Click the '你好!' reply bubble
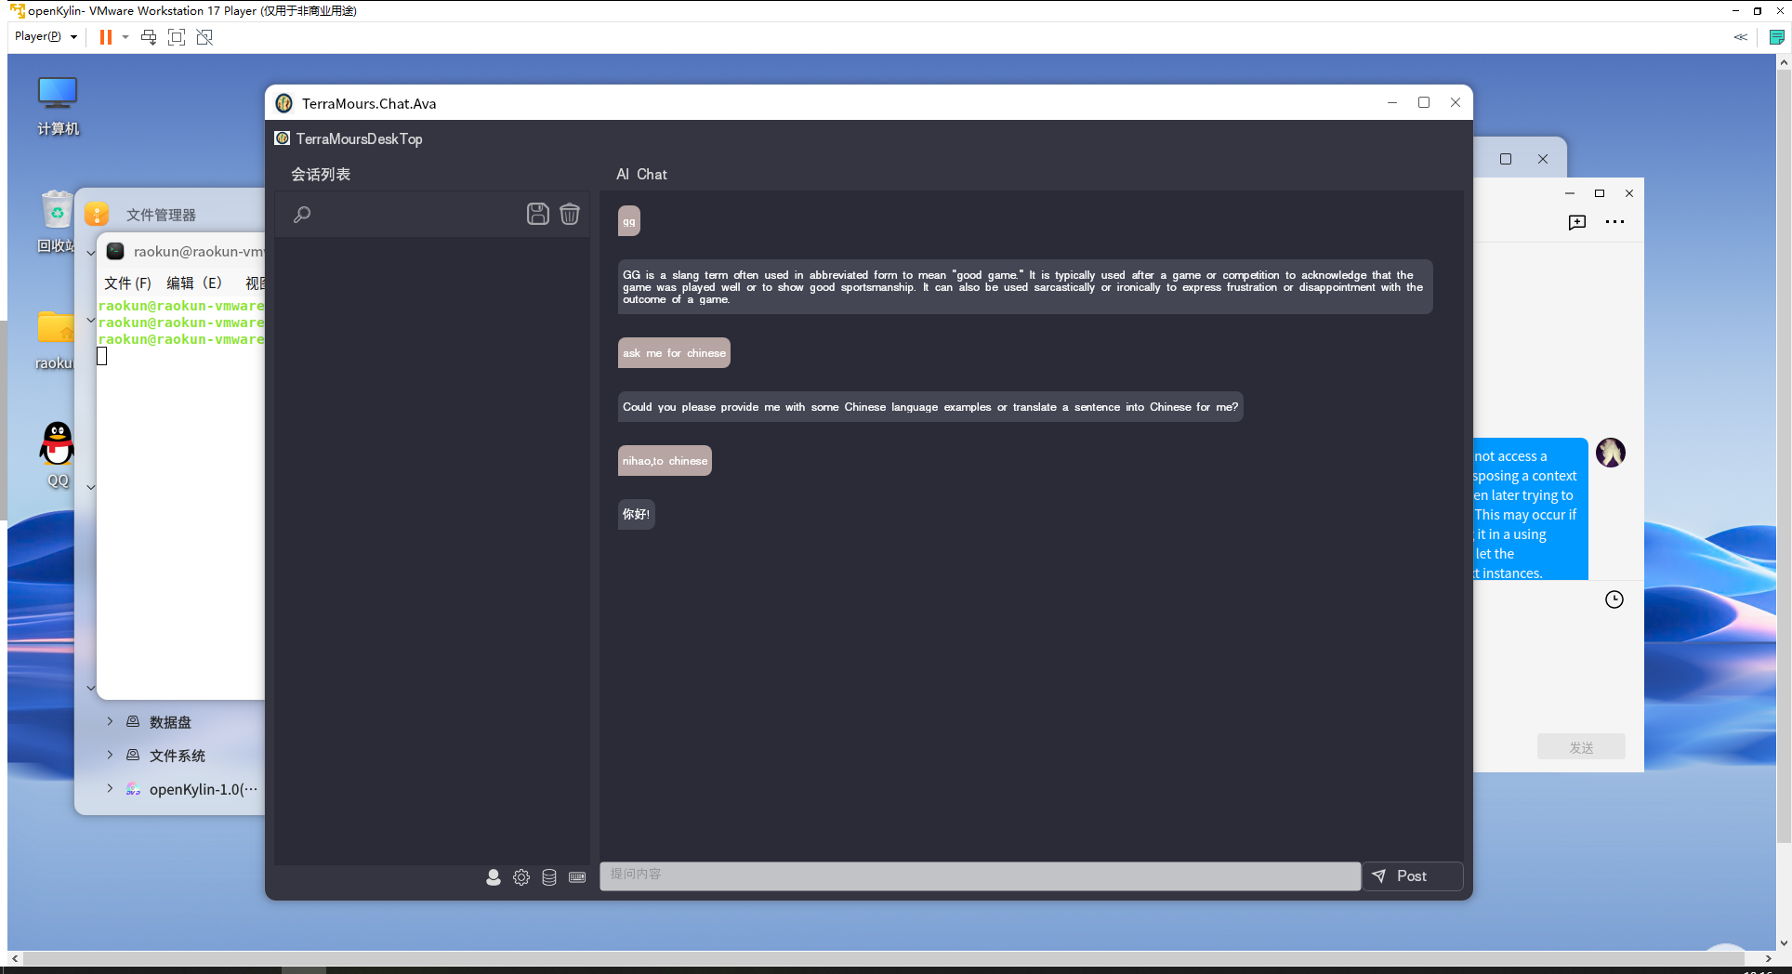Screen dimensions: 1792x974 (x=637, y=514)
